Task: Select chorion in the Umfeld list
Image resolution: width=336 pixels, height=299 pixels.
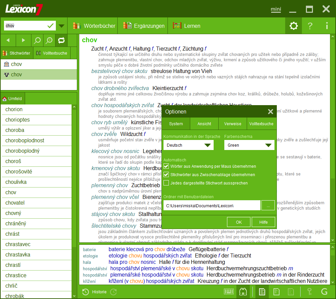Action: [36, 109]
